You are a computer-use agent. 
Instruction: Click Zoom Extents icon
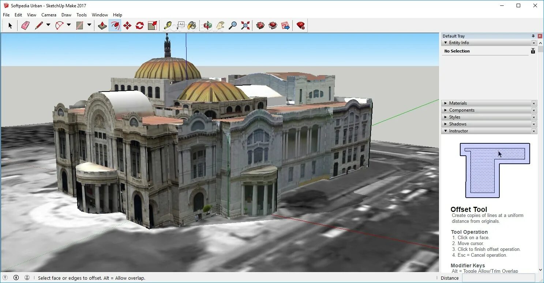(x=245, y=26)
